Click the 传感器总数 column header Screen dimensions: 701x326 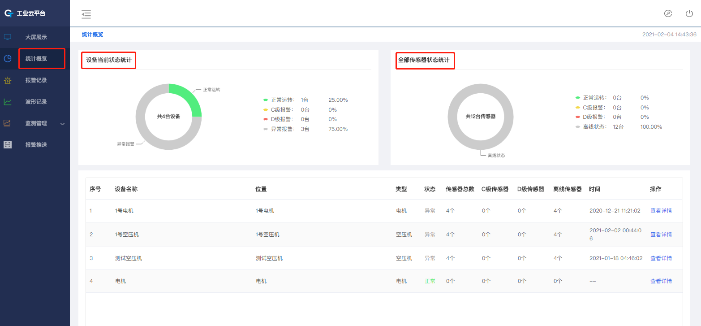point(460,189)
